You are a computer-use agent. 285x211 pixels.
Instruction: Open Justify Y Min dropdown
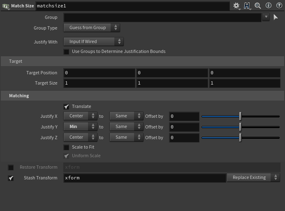[80, 127]
